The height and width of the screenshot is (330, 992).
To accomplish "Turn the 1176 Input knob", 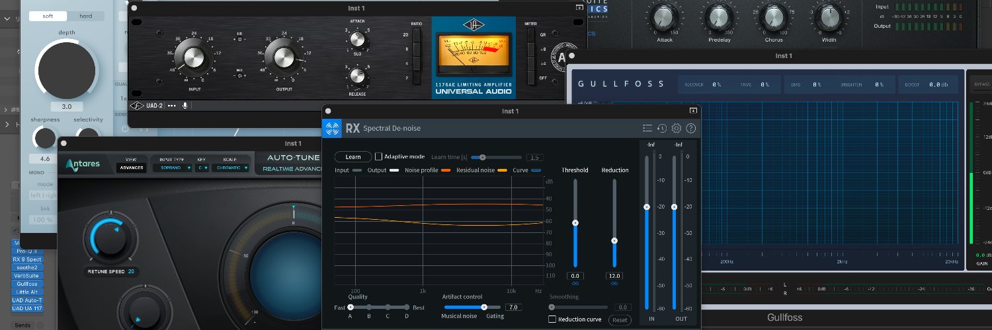I will tap(193, 56).
